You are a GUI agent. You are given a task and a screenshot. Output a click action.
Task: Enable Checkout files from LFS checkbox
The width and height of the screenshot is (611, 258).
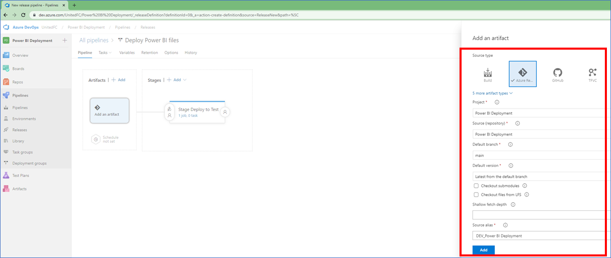[x=476, y=195]
